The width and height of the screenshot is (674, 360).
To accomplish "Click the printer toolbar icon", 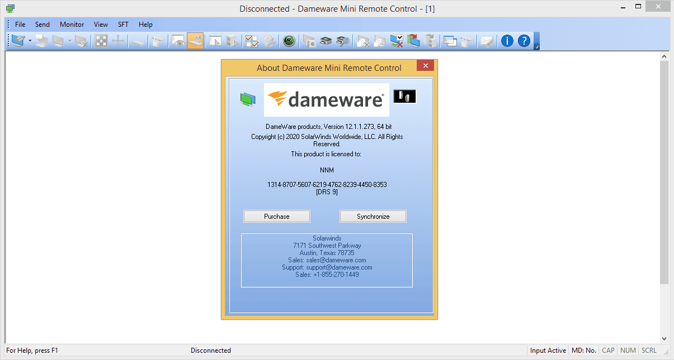I will click(326, 41).
